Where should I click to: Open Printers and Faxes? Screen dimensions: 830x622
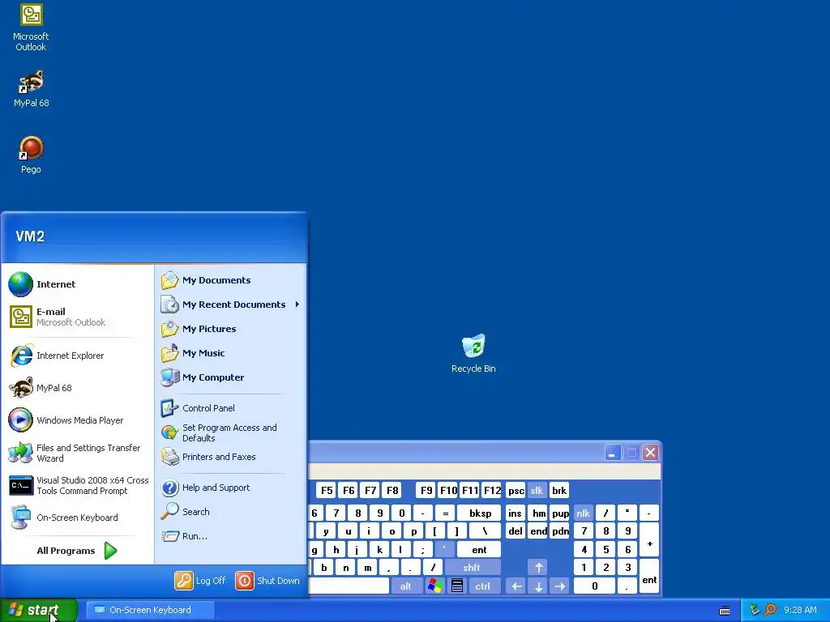230,457
